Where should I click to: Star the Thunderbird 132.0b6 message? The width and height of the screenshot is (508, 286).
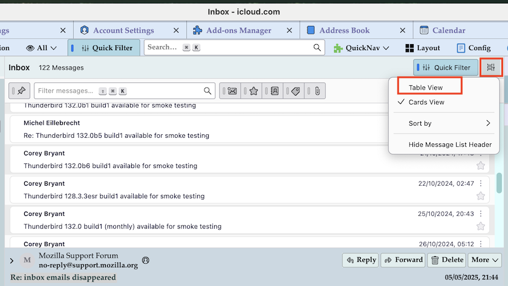click(x=480, y=166)
